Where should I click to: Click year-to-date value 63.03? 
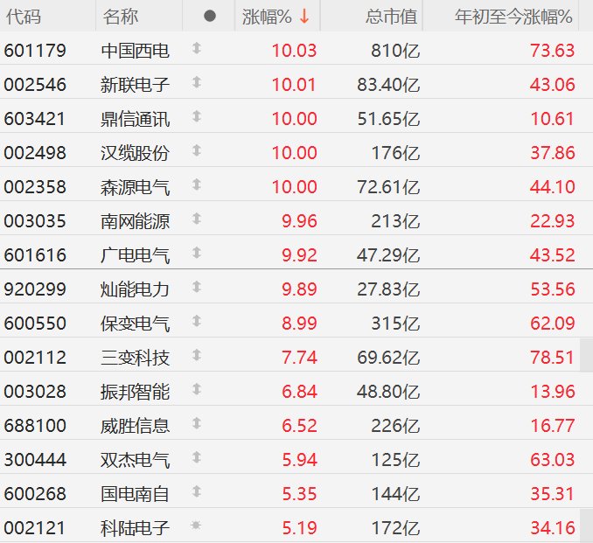pyautogui.click(x=553, y=460)
